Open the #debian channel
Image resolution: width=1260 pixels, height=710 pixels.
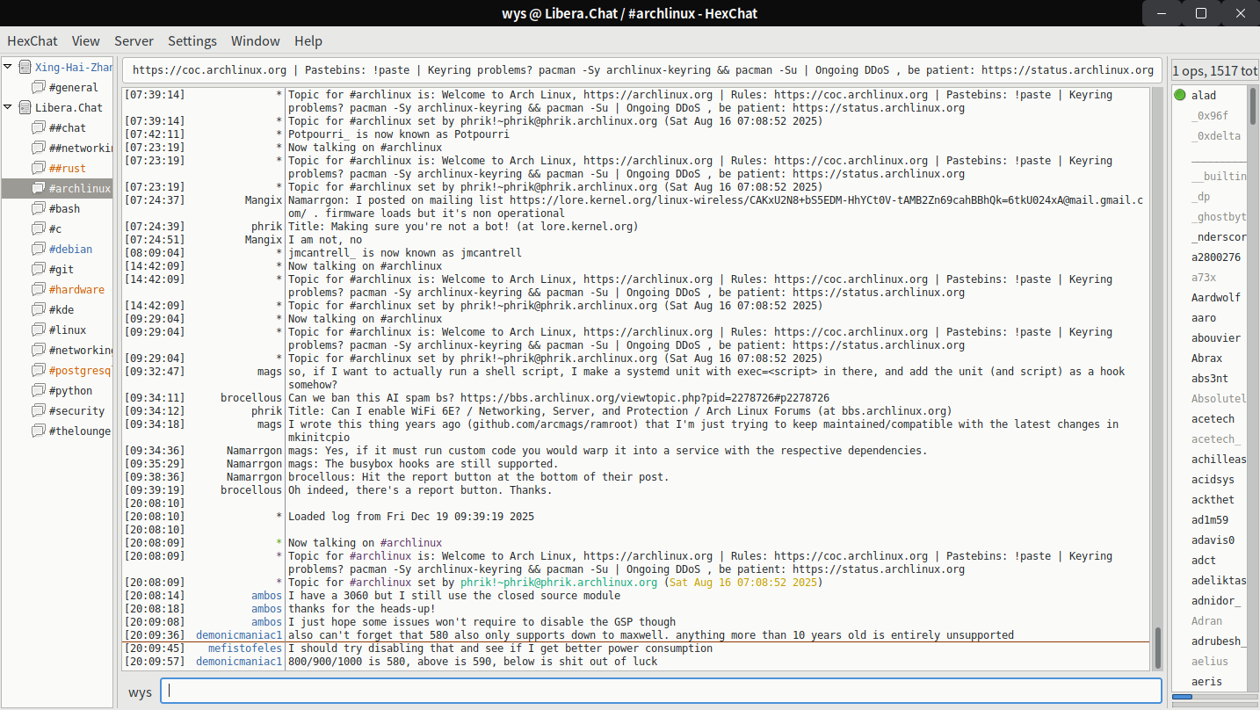pos(70,249)
